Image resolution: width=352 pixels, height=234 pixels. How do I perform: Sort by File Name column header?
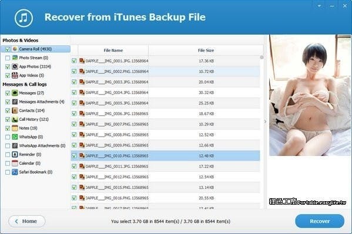113,50
